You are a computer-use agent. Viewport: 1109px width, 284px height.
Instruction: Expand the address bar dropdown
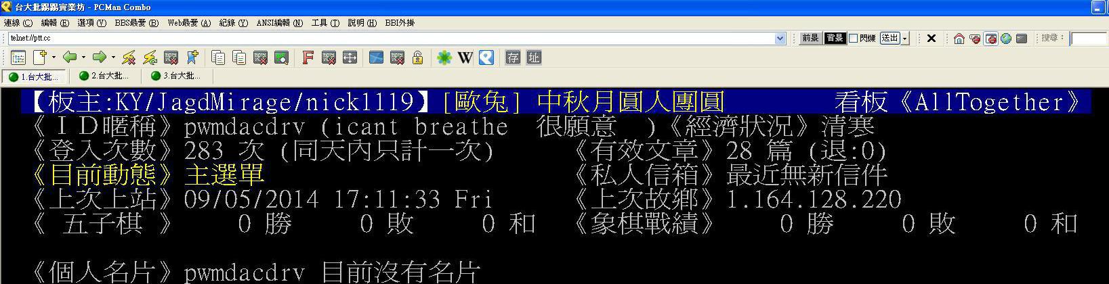[x=780, y=39]
